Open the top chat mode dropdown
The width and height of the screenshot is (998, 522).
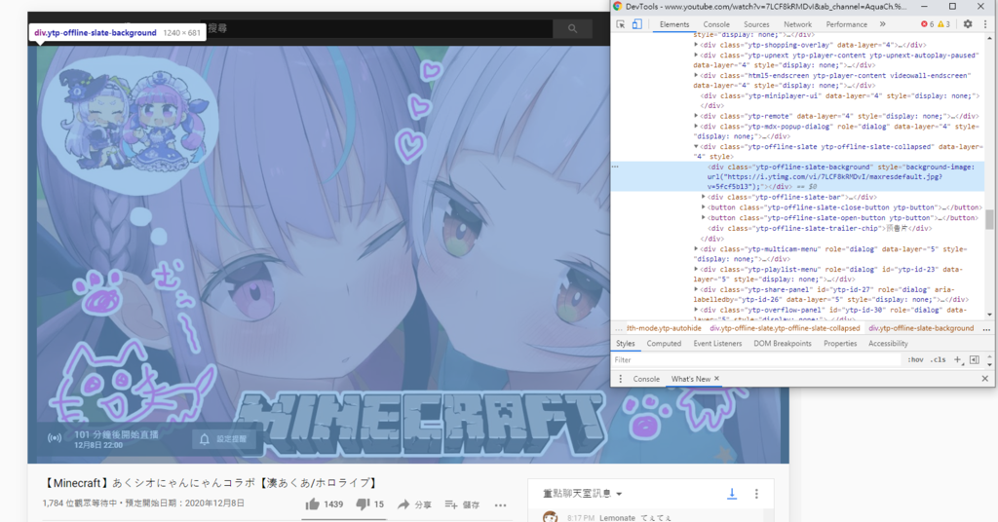point(582,494)
